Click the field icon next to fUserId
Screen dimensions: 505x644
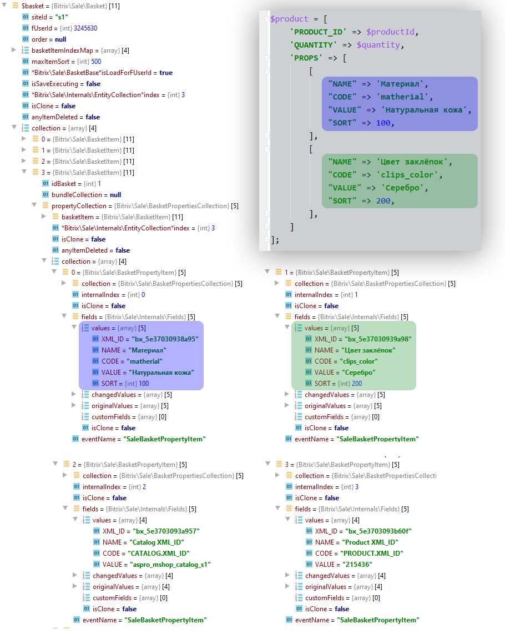pyautogui.click(x=25, y=28)
